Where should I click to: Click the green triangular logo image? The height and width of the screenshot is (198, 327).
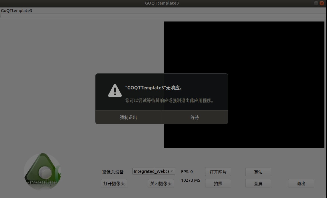click(x=43, y=172)
